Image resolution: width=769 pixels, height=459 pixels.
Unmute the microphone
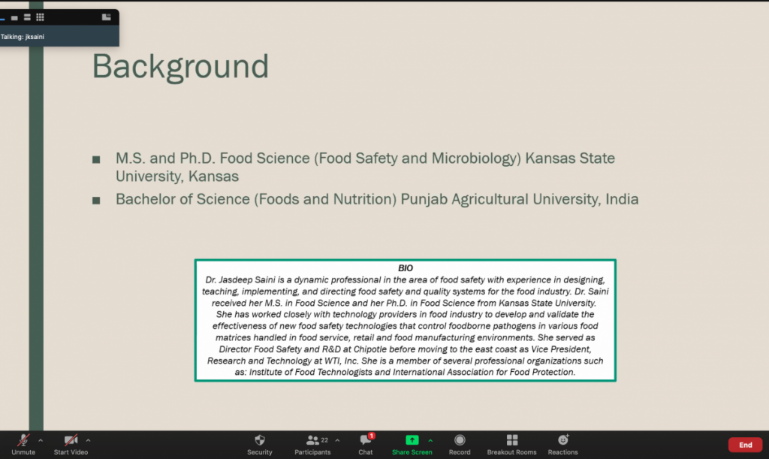pyautogui.click(x=23, y=445)
